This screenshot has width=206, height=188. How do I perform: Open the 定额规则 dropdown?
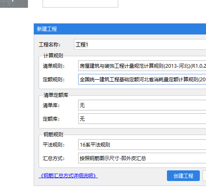pos(142,79)
